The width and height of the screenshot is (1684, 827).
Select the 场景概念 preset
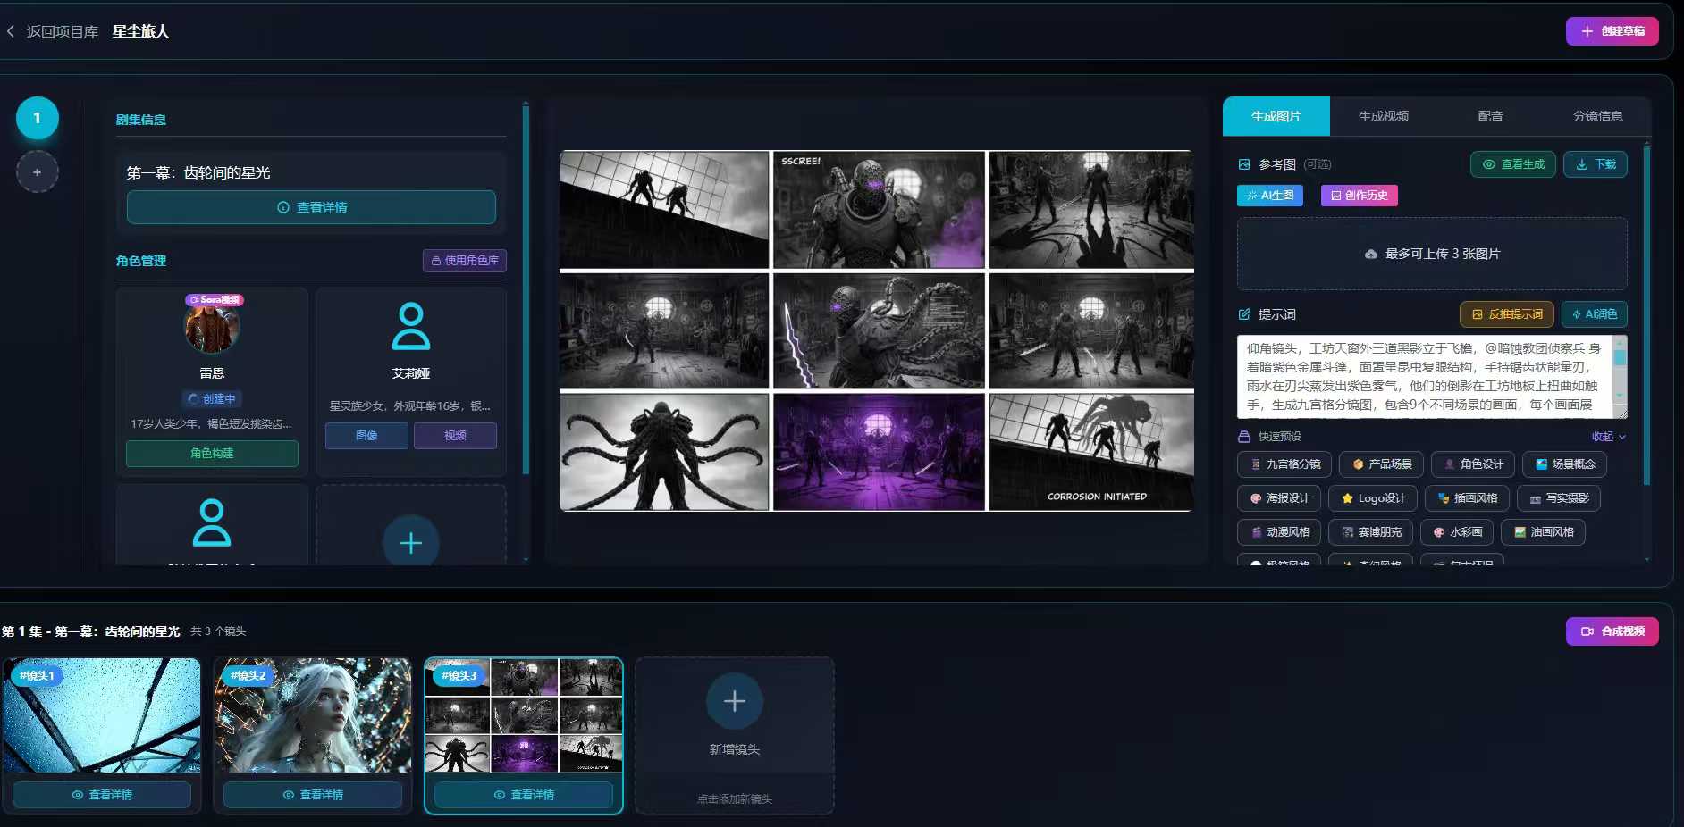pos(1564,464)
